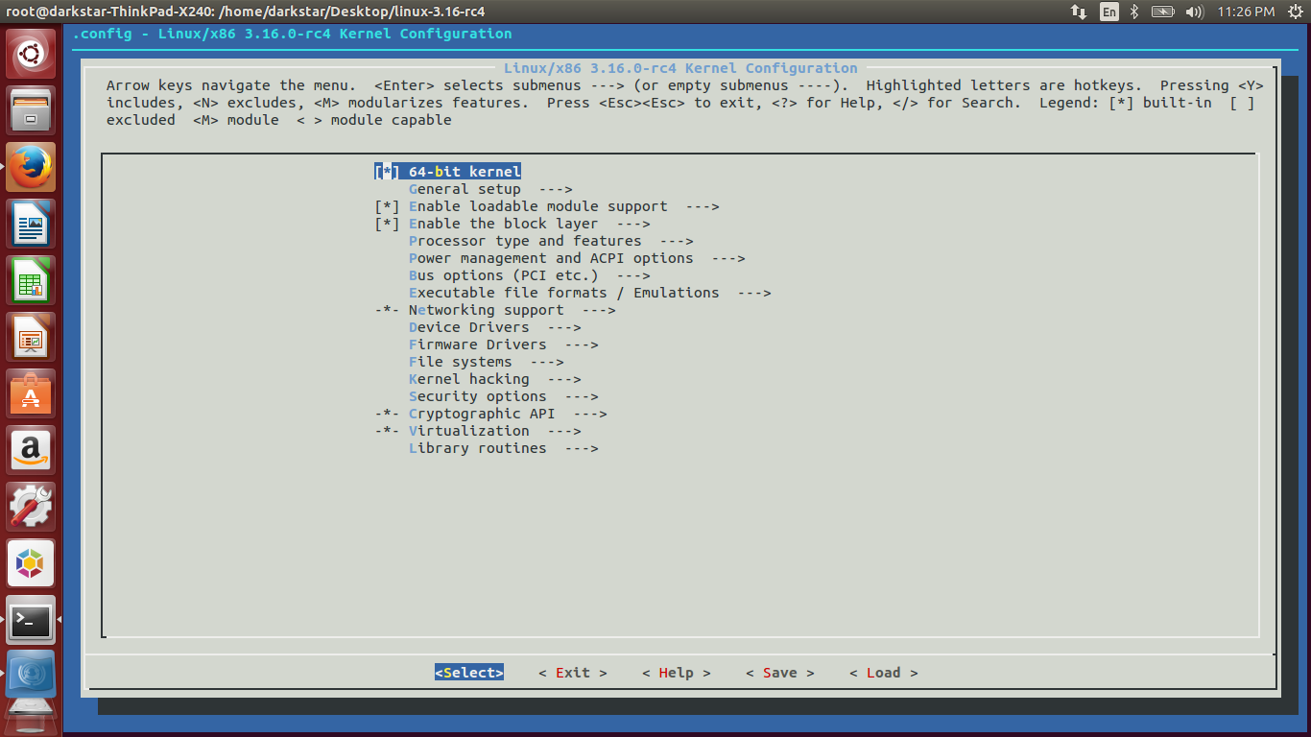Viewport: 1311px width, 737px height.
Task: Click the < Load > button
Action: click(884, 673)
